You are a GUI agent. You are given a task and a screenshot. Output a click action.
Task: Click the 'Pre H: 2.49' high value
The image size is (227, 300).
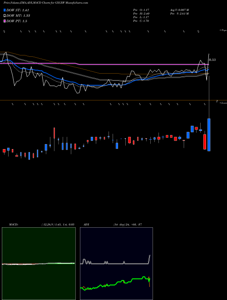(141, 14)
